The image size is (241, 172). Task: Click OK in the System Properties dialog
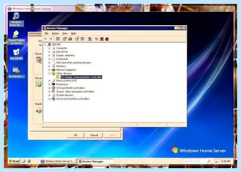click(x=76, y=135)
